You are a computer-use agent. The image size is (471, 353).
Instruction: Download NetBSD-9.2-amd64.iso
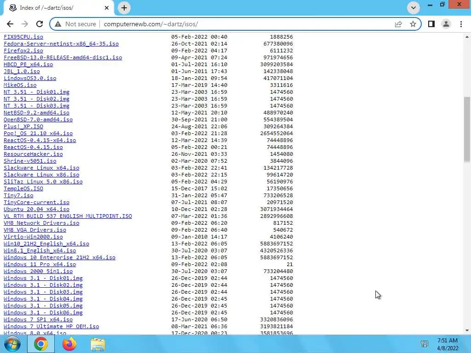pyautogui.click(x=37, y=113)
